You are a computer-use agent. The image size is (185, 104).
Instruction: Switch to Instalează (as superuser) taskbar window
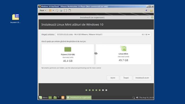79,98
